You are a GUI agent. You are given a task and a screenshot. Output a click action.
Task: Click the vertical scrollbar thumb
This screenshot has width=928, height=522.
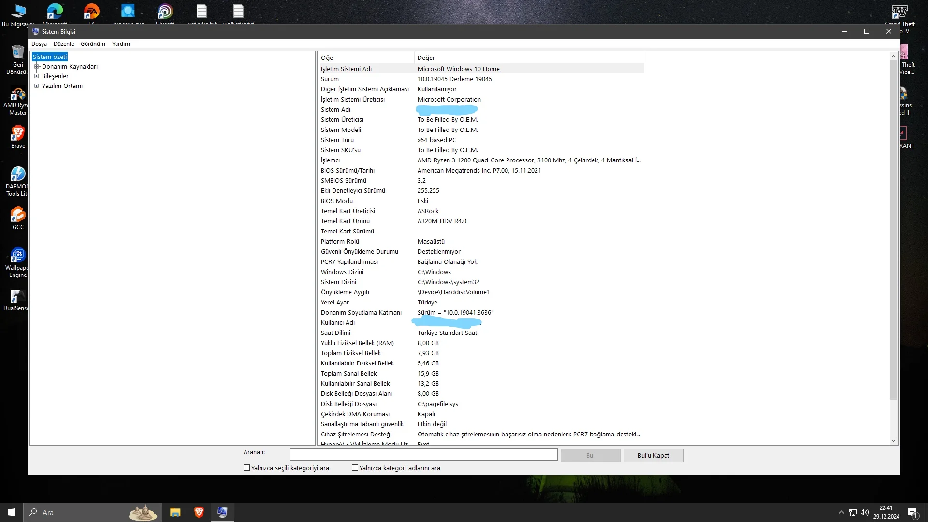pyautogui.click(x=893, y=230)
